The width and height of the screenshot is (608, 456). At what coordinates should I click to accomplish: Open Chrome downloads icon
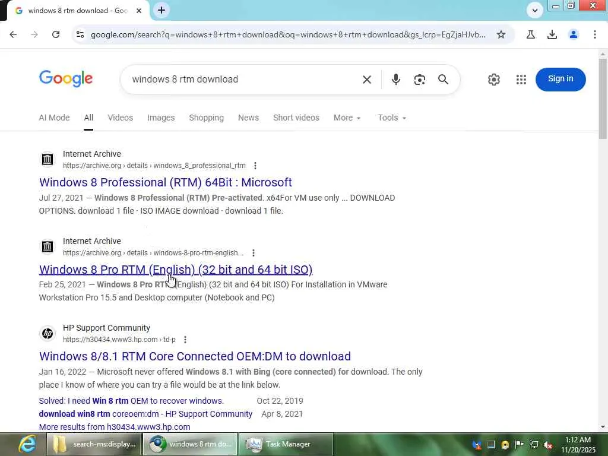point(552,34)
